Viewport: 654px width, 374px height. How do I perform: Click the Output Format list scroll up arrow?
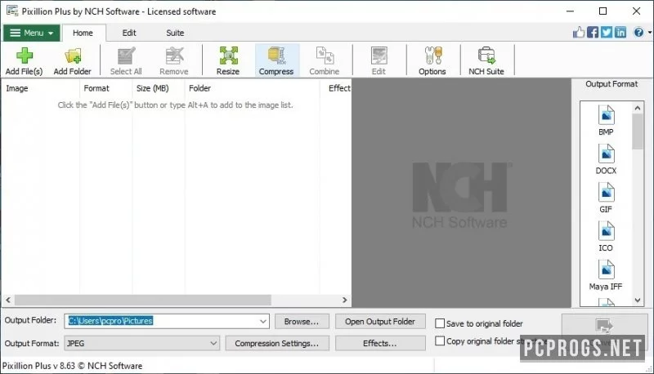coord(638,109)
